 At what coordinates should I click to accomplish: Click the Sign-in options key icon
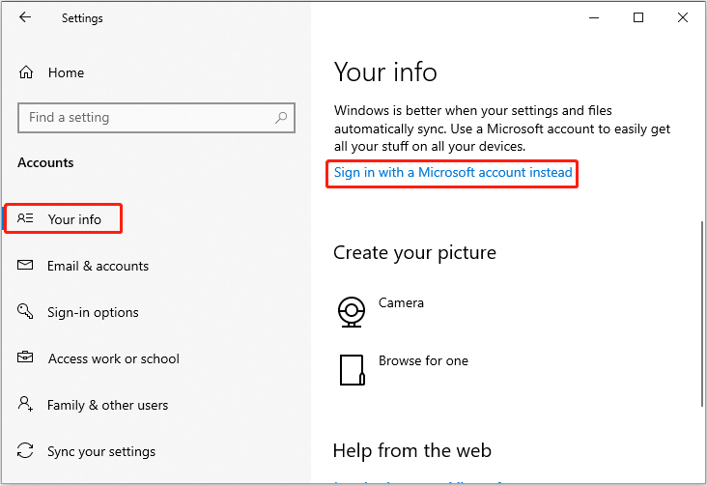point(25,311)
